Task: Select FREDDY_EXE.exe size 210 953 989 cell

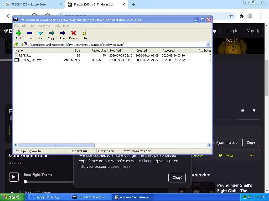Action: tap(72, 60)
